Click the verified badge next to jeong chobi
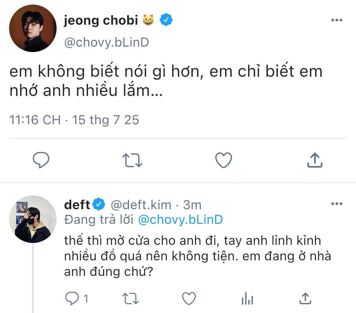356x313 pixels. point(166,20)
